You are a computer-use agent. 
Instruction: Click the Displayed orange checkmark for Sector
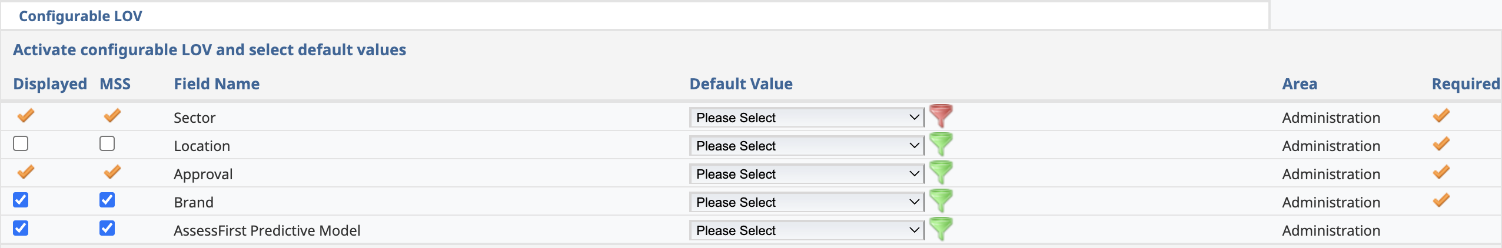(25, 115)
